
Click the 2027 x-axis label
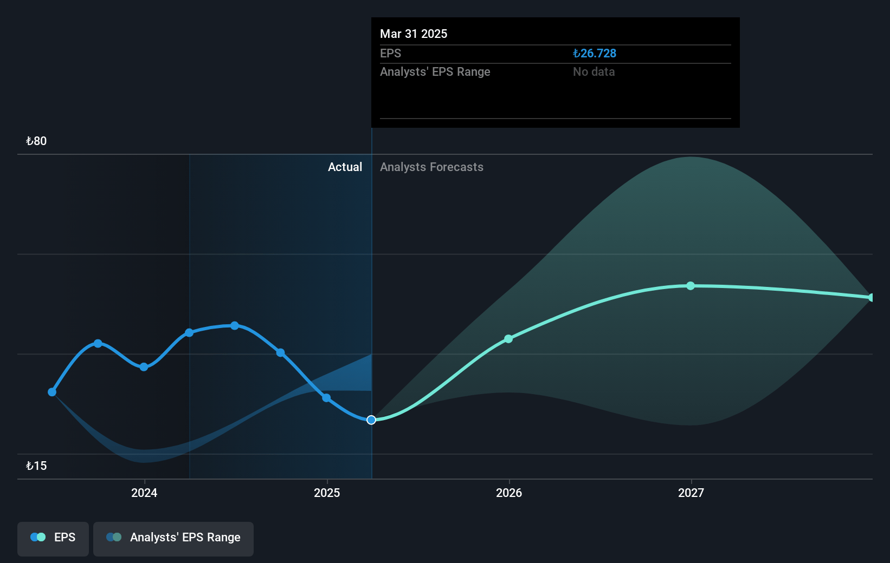pyautogui.click(x=691, y=493)
